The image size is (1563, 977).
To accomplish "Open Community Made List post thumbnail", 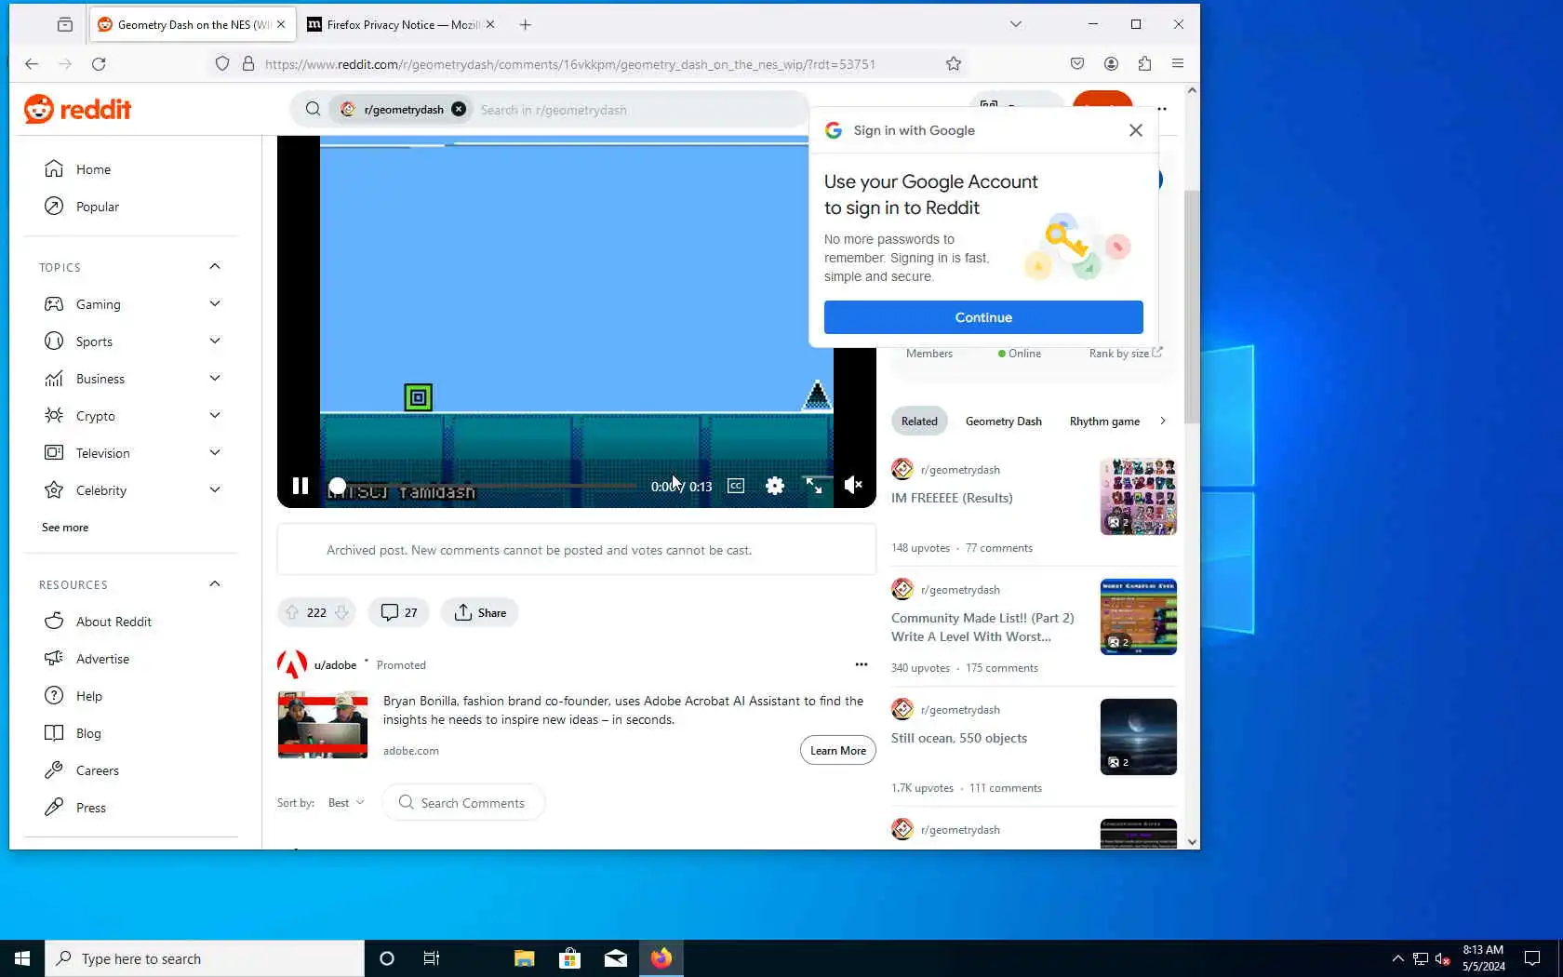I will click(x=1138, y=617).
